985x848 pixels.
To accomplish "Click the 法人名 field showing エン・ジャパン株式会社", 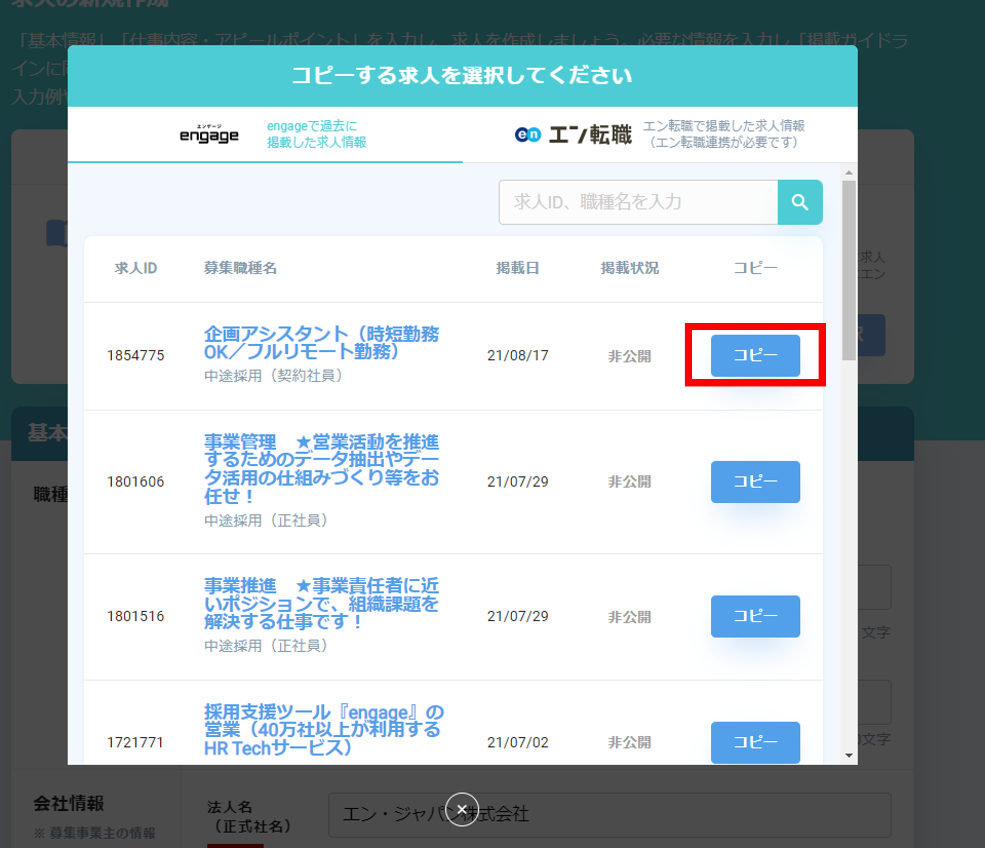I will click(x=609, y=815).
